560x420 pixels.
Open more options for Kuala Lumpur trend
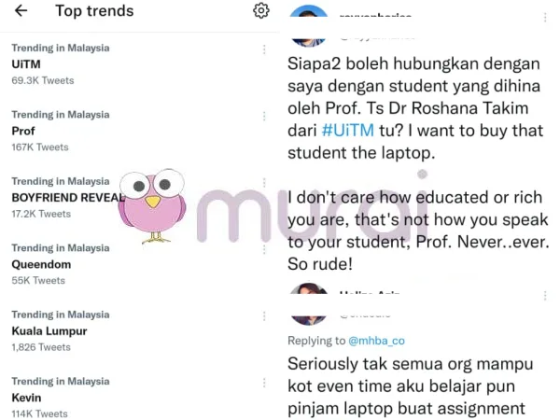tap(264, 316)
